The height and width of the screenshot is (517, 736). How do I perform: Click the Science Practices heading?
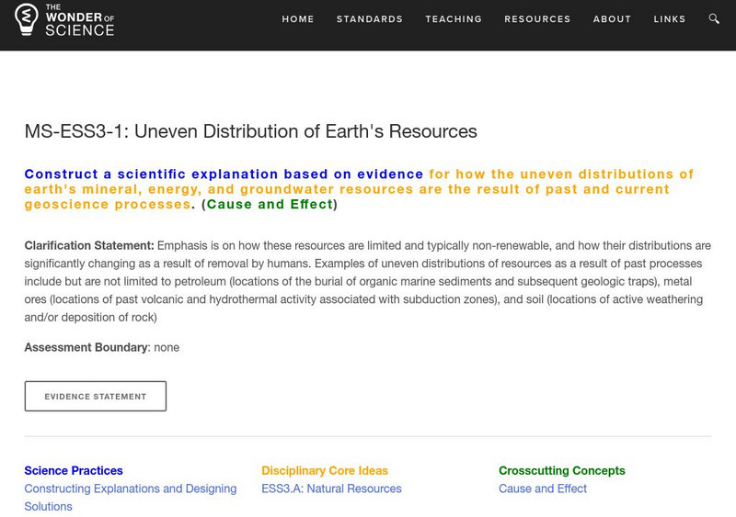[74, 470]
